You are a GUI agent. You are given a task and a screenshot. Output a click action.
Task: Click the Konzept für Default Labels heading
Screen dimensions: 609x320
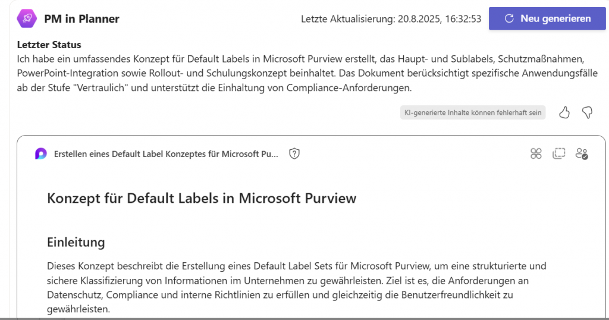click(x=202, y=198)
